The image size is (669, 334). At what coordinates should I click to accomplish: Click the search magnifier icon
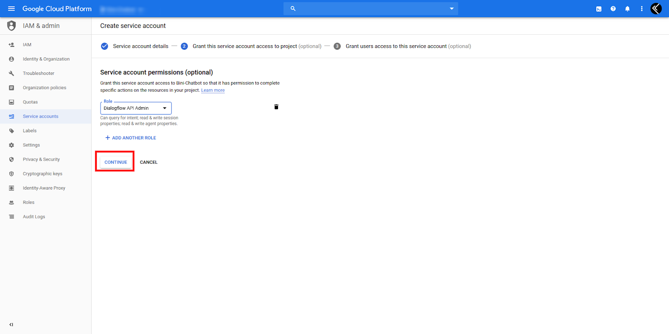click(293, 8)
